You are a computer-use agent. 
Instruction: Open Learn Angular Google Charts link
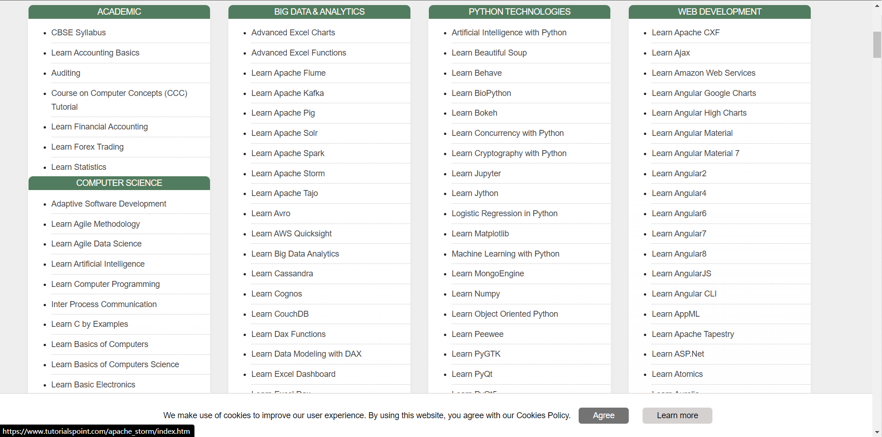click(x=704, y=93)
